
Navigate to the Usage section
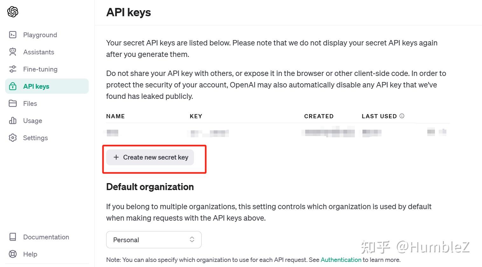[x=32, y=120]
